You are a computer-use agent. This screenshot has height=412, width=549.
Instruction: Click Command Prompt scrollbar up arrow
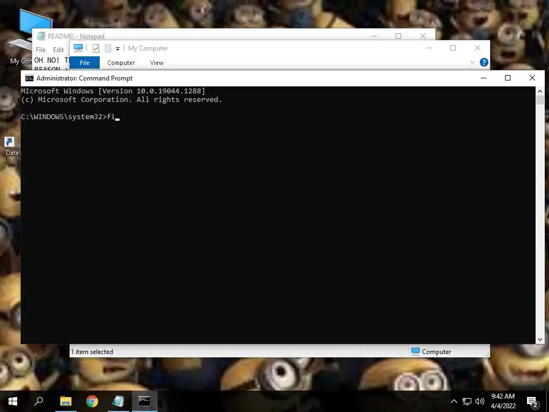tap(540, 91)
